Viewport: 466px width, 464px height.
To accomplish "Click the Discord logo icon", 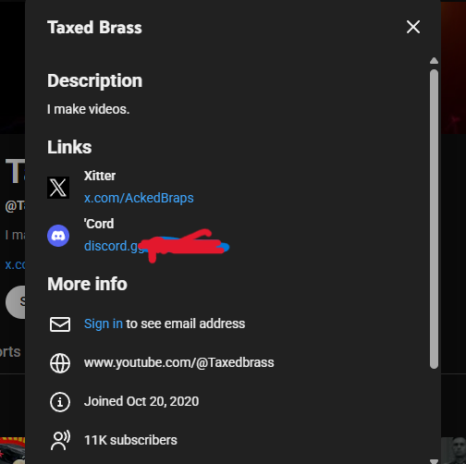I will 58,236.
